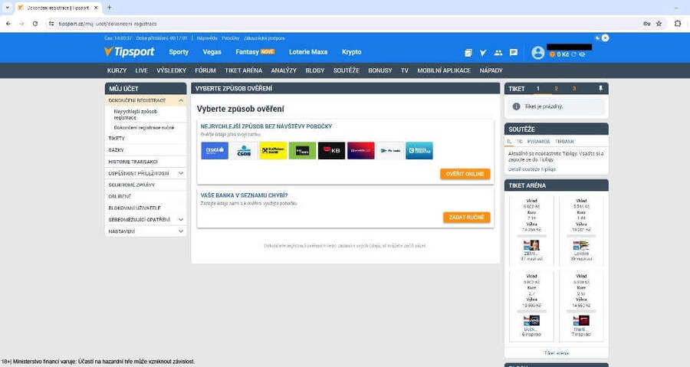
Task: Pin the Tiket panel with the pin icon
Action: (x=600, y=88)
